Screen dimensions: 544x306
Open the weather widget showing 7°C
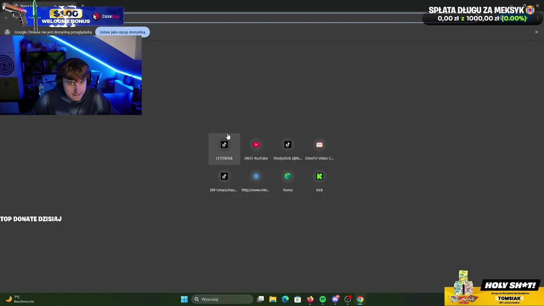(19, 299)
